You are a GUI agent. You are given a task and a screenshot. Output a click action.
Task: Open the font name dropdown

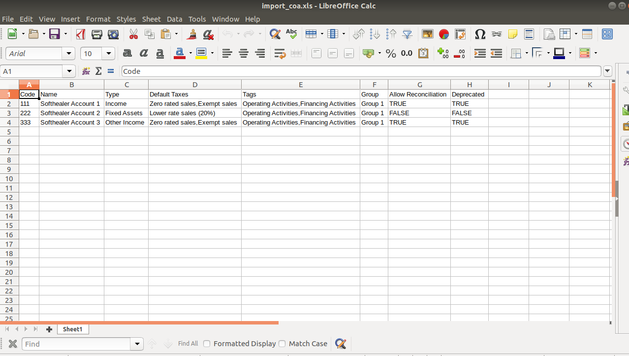pos(68,54)
